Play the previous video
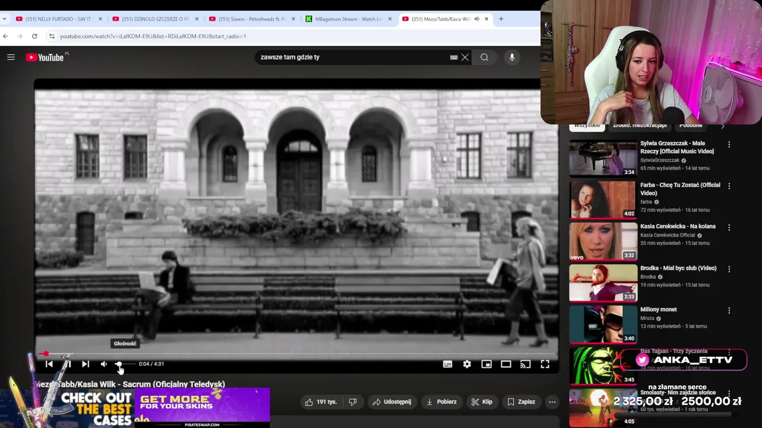The width and height of the screenshot is (762, 428). tap(49, 364)
